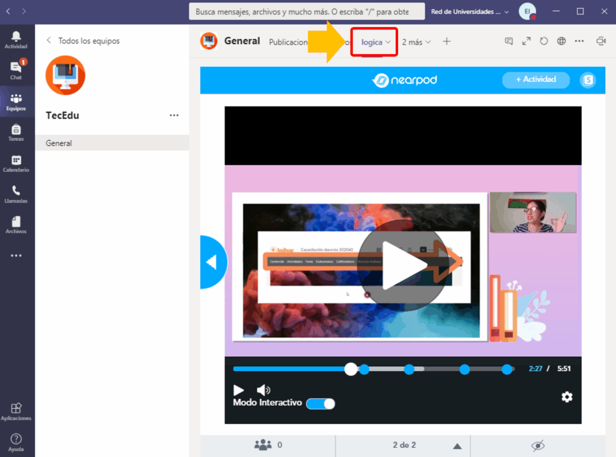Open Chat from the left sidebar
The width and height of the screenshot is (616, 457).
coord(16,70)
